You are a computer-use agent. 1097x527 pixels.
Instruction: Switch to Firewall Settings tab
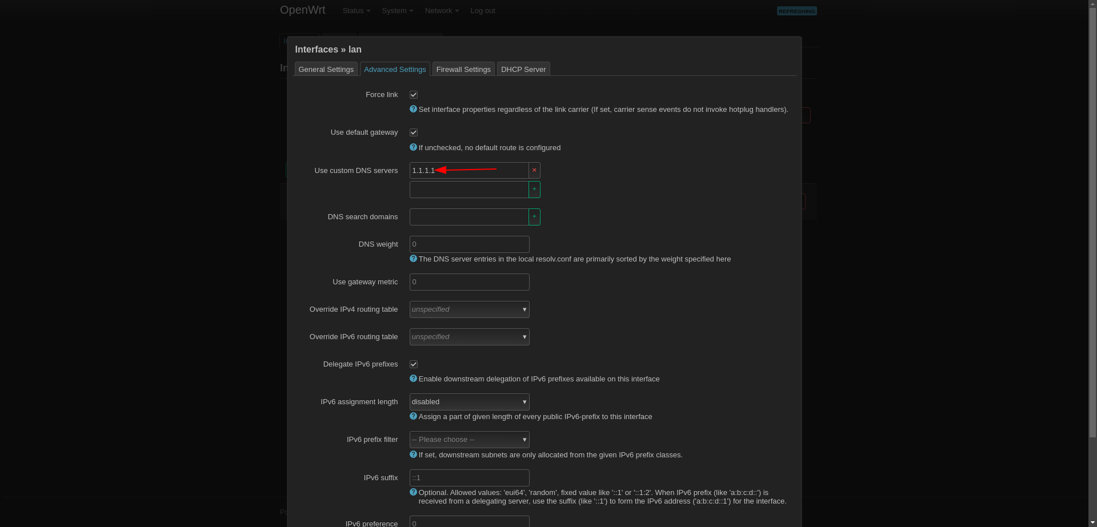coord(463,69)
